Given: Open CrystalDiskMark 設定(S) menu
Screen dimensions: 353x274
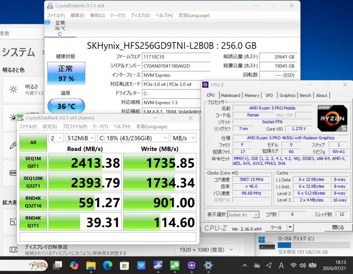Looking at the screenshot, I should (x=50, y=126).
